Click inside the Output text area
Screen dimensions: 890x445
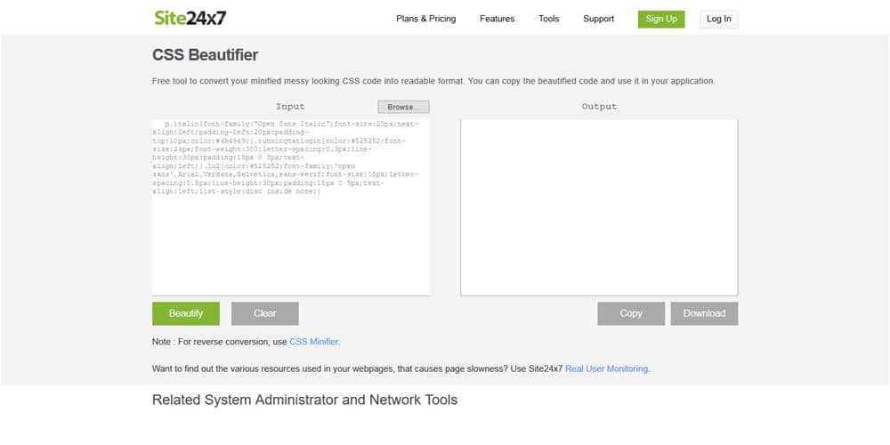[x=599, y=207]
